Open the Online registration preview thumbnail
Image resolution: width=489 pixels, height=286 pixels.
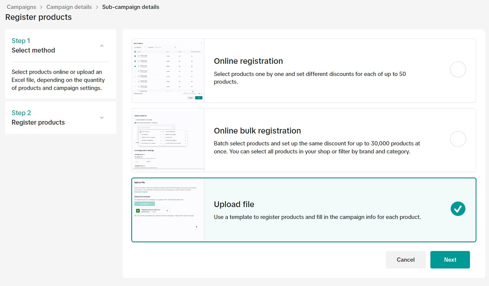pos(168,71)
